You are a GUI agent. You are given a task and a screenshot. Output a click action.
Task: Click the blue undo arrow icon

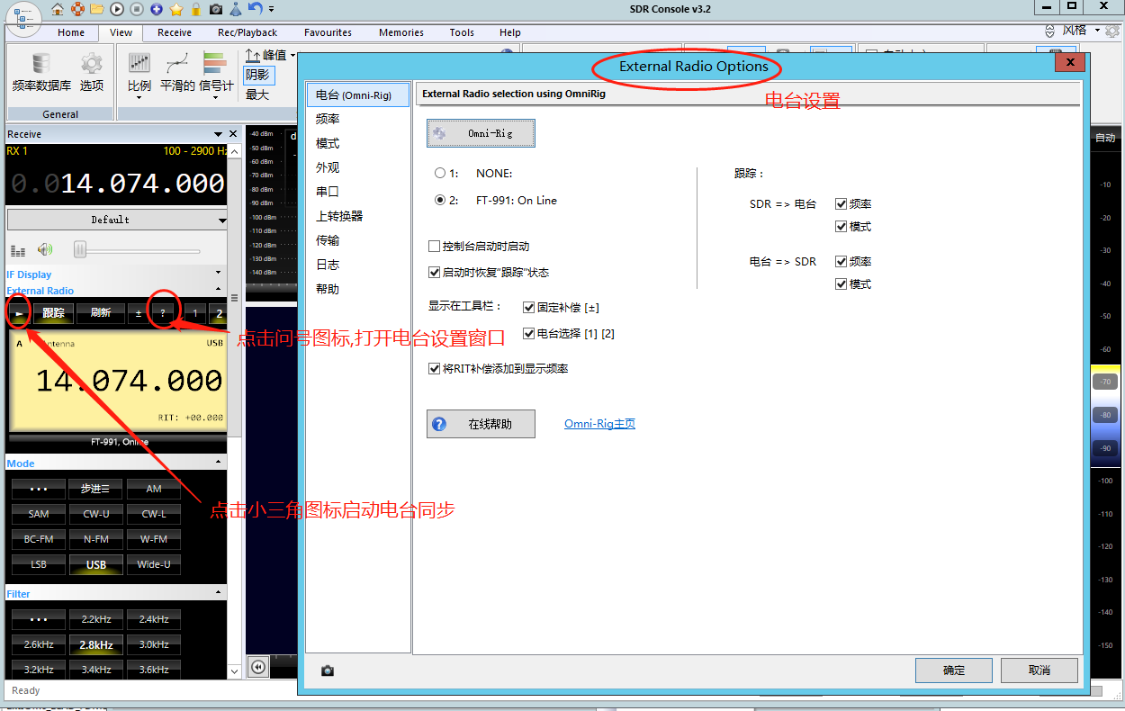click(x=256, y=9)
